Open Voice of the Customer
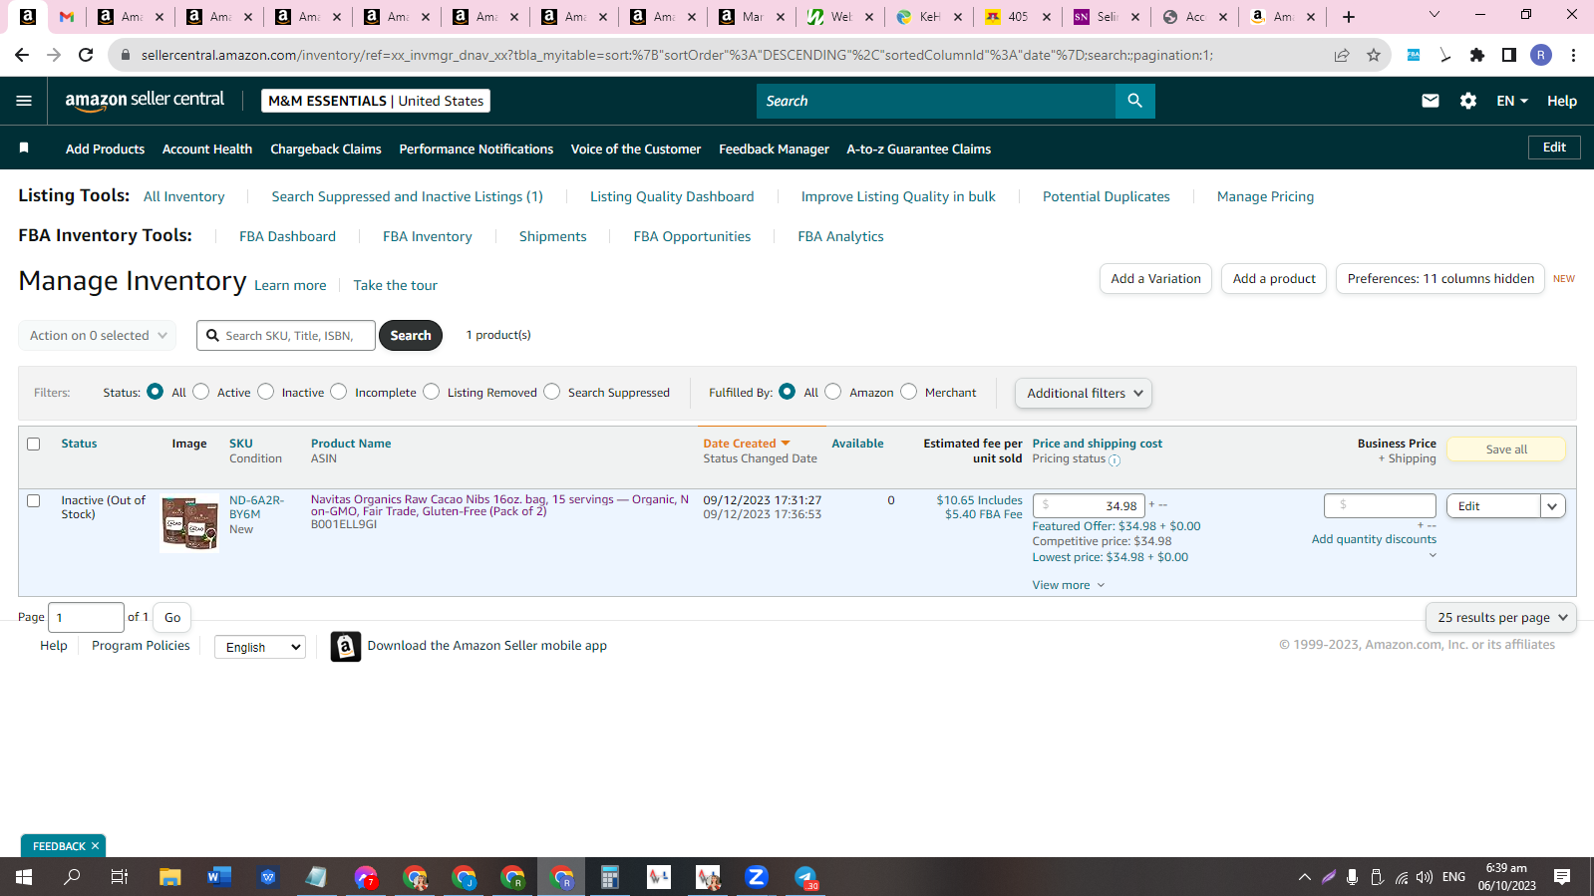 point(636,149)
